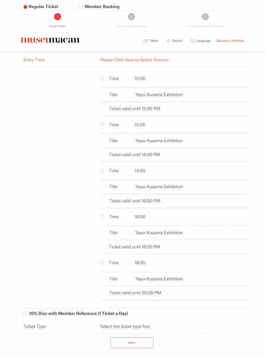Choose the 16:00 entry time session
Screen dimensions: 265x358
coord(102,217)
